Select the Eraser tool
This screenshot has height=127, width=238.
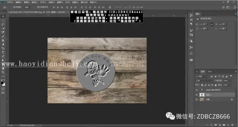tap(3, 44)
